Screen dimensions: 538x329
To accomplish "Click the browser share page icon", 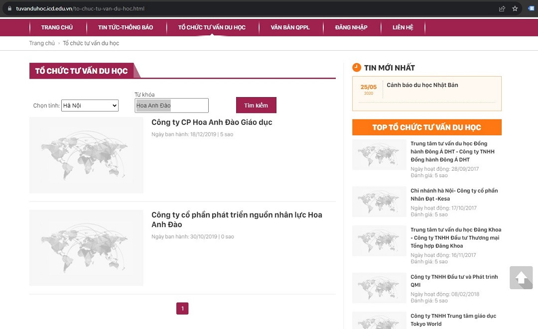I will click(x=502, y=8).
